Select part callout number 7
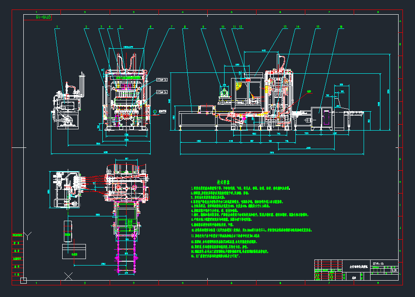Screen dimensions: 415x297 [171, 27]
